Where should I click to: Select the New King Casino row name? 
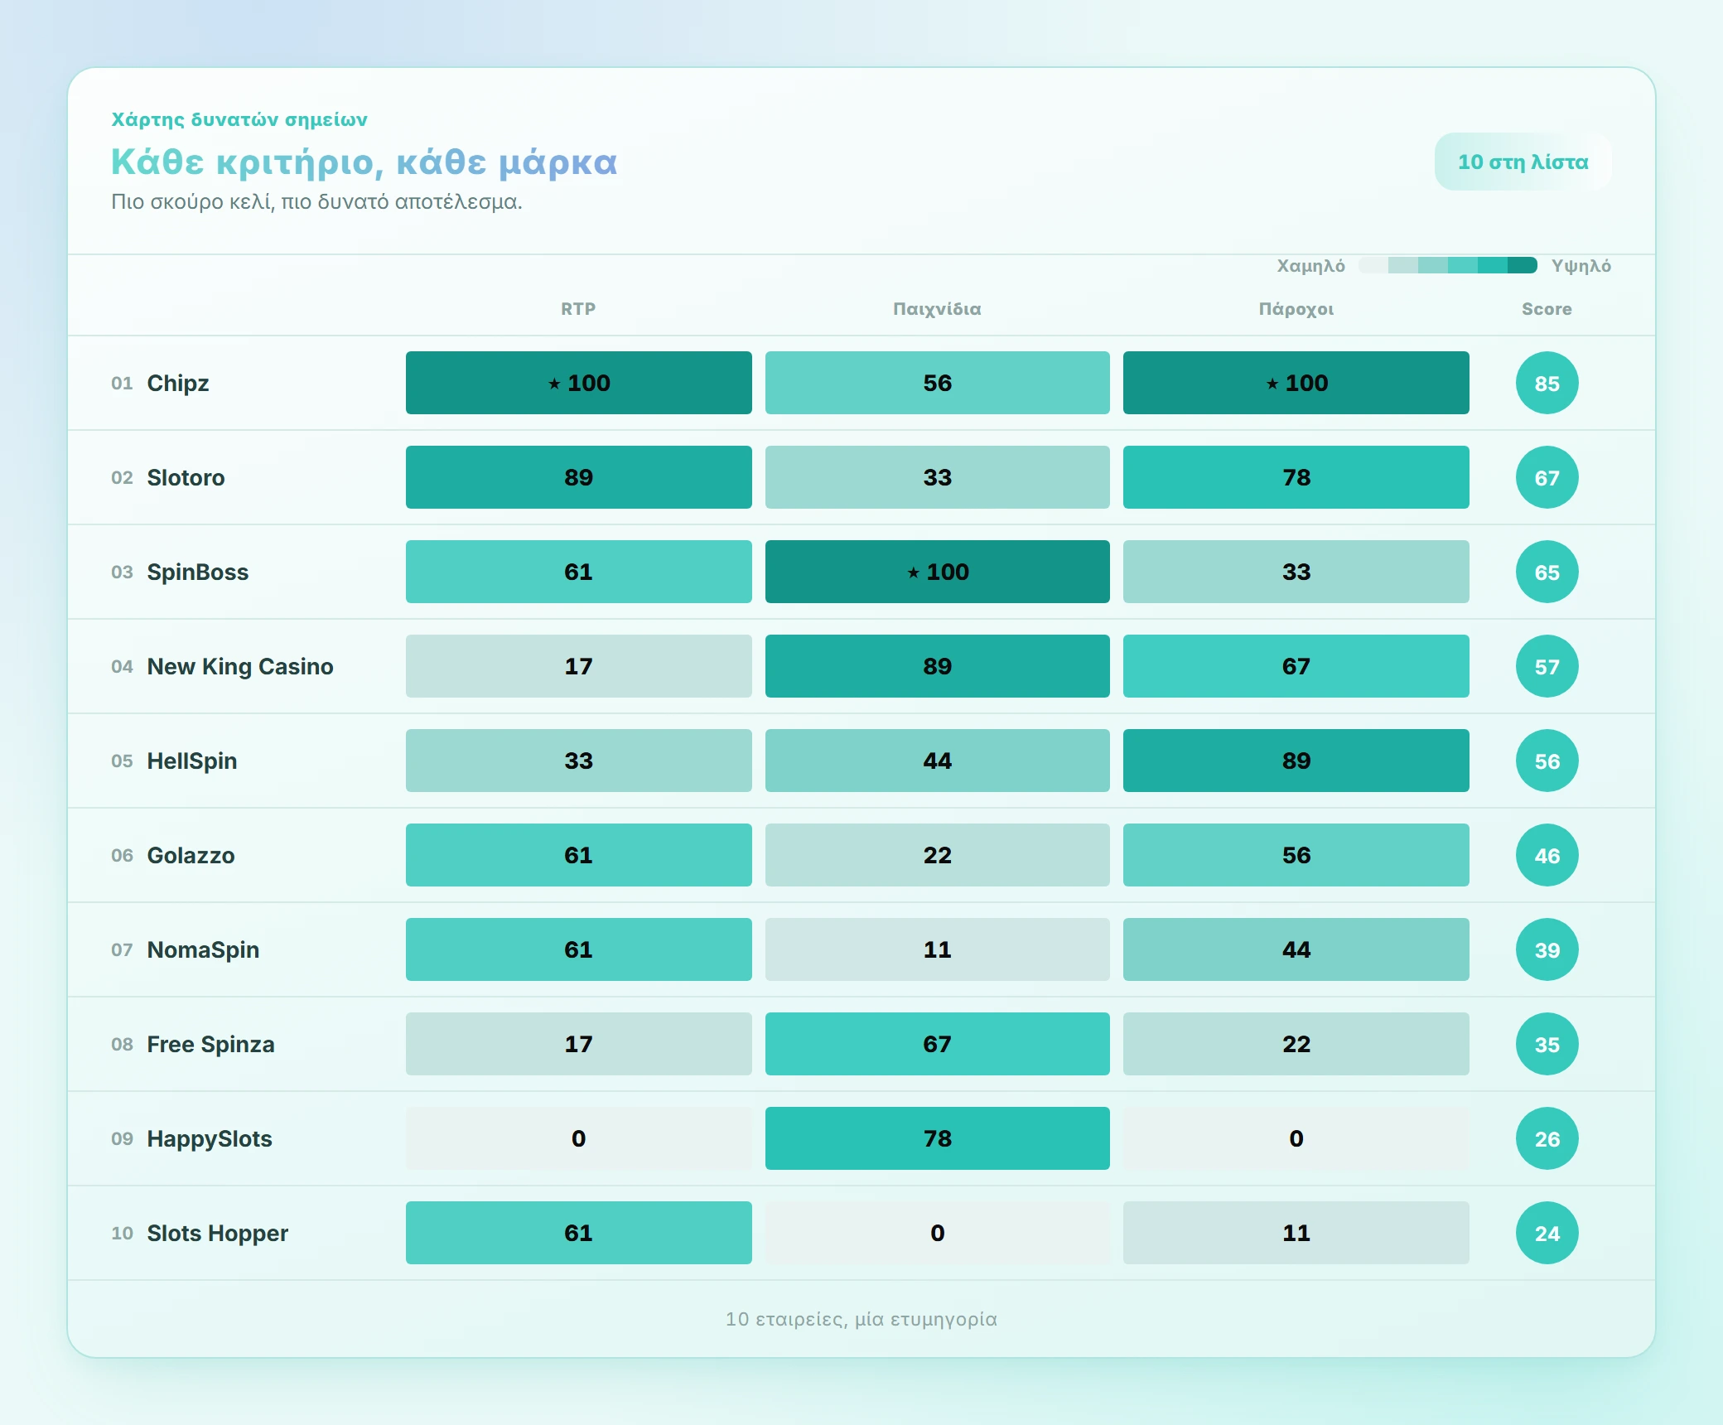tap(240, 666)
